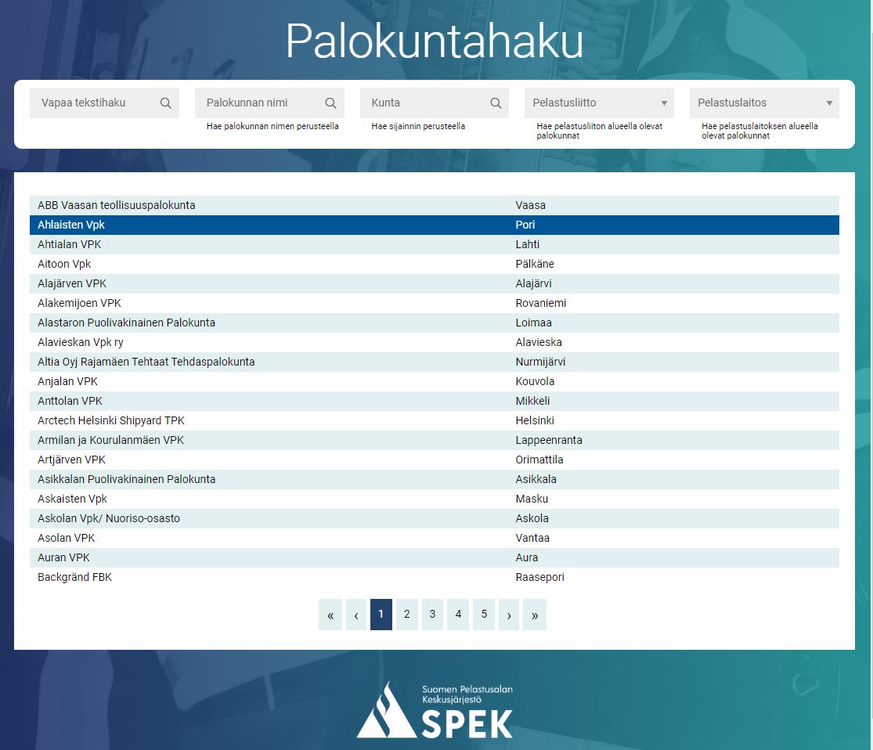Jump to last page with double right arrow

(x=535, y=615)
